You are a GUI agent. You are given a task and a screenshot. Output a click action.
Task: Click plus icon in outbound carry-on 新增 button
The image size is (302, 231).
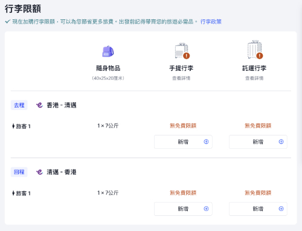point(206,142)
